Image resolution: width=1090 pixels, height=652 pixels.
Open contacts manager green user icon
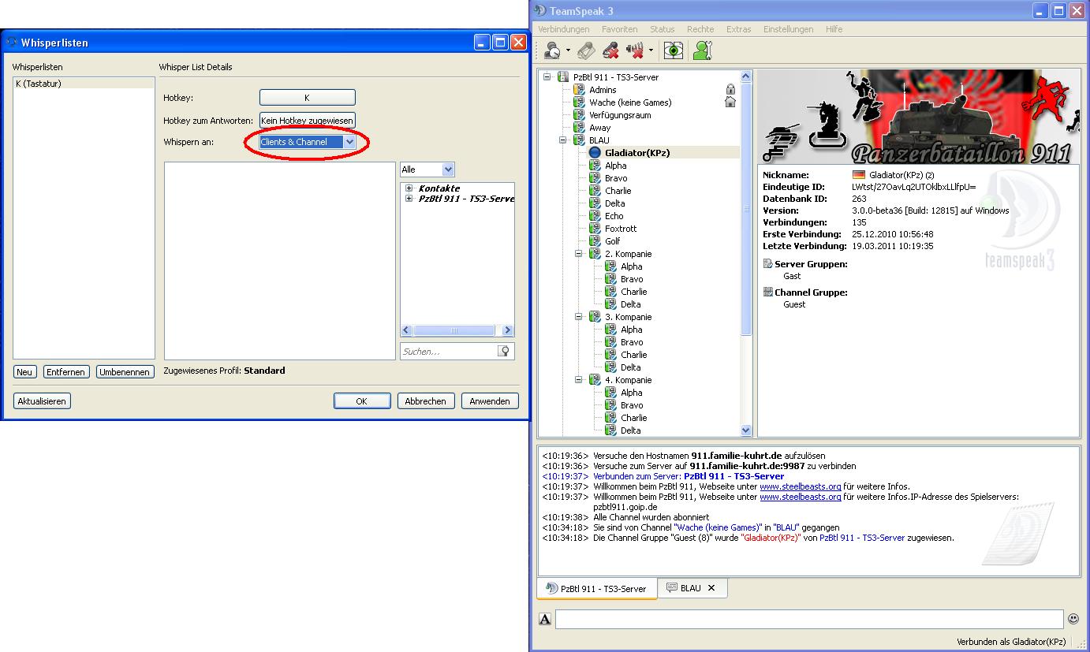click(702, 50)
